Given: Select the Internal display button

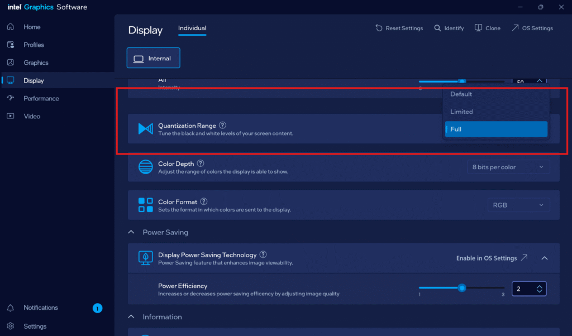Looking at the screenshot, I should pos(153,58).
